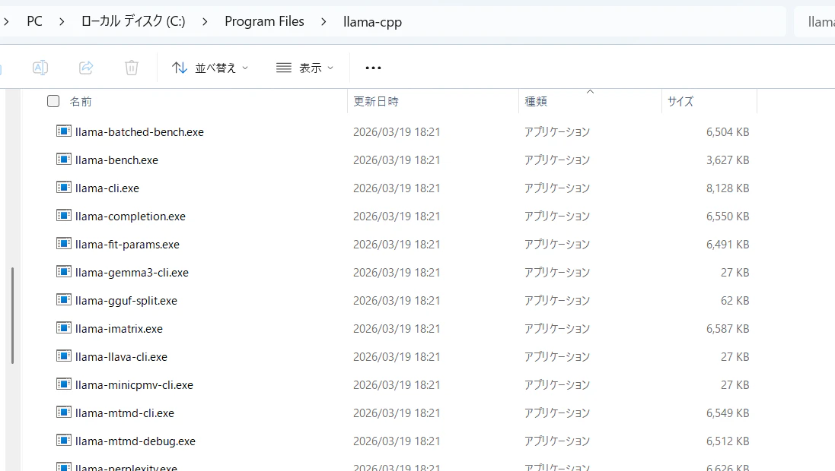Select file name llama-fit-params.exe

pyautogui.click(x=127, y=245)
